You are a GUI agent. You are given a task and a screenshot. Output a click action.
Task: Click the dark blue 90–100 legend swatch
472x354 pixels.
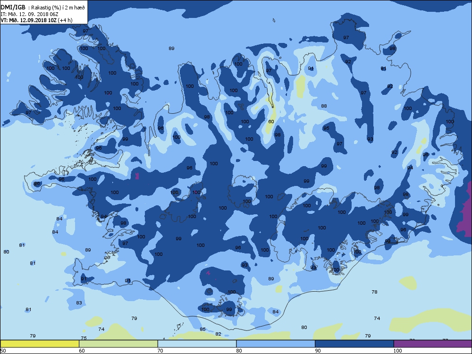tap(354, 344)
